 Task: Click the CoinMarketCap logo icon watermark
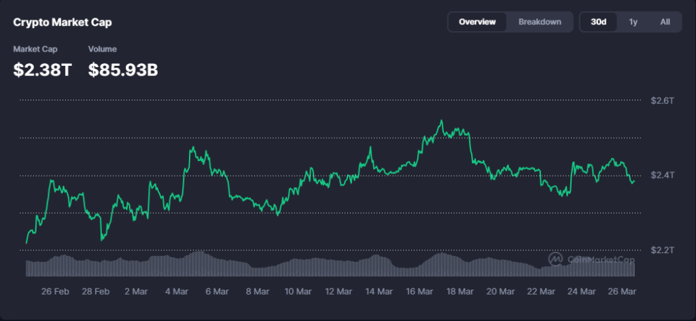tap(555, 259)
